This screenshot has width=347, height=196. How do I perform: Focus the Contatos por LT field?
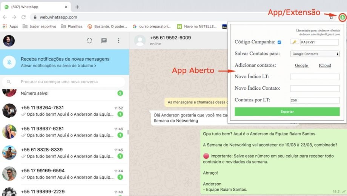(x=315, y=100)
